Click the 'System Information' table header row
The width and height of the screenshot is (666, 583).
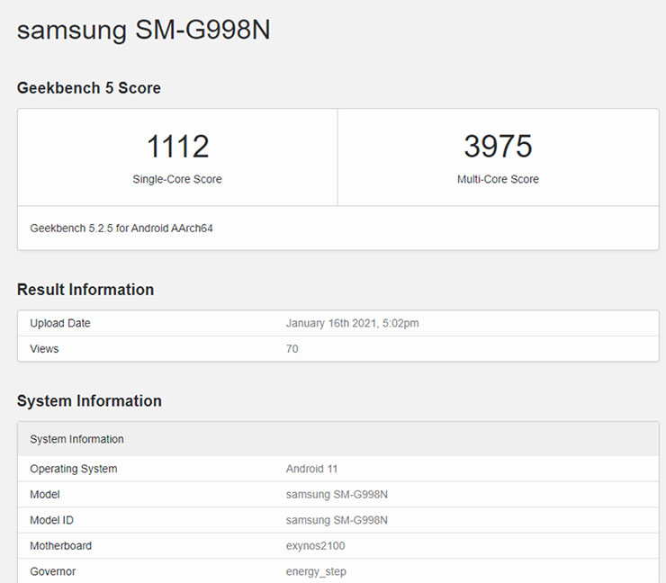pos(338,439)
